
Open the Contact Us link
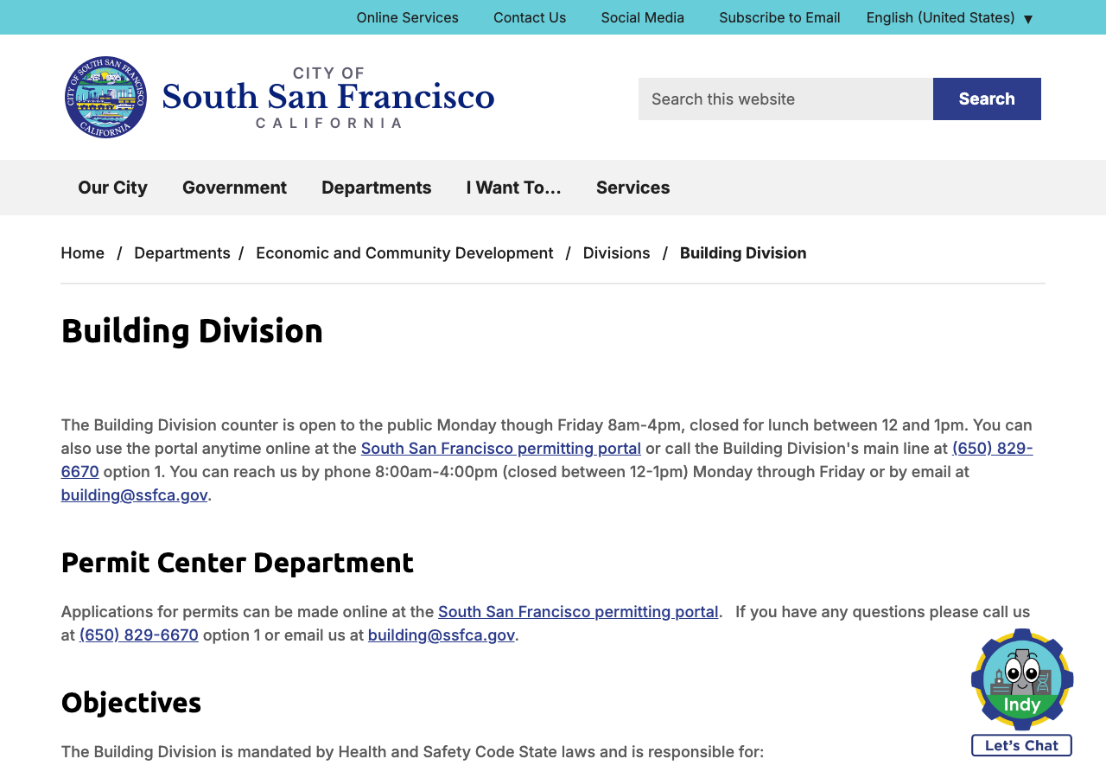click(530, 17)
